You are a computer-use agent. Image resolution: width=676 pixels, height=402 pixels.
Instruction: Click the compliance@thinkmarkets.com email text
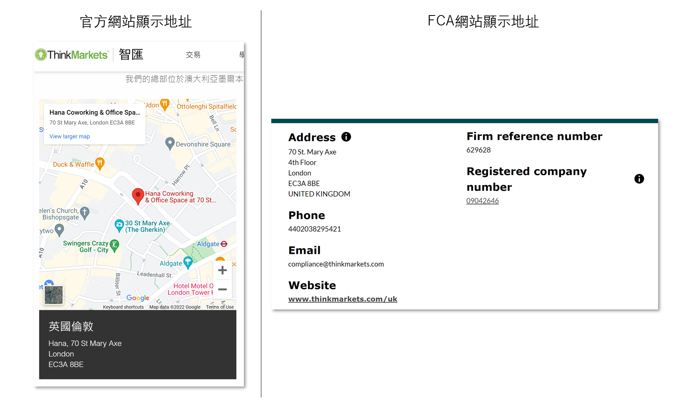336,264
